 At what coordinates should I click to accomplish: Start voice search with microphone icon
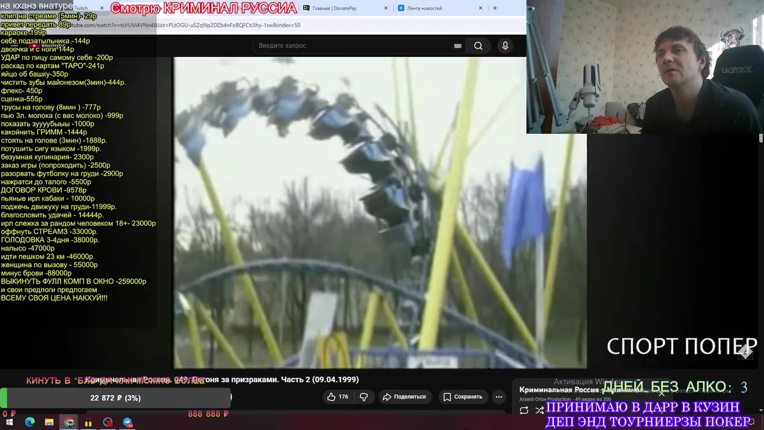click(505, 46)
